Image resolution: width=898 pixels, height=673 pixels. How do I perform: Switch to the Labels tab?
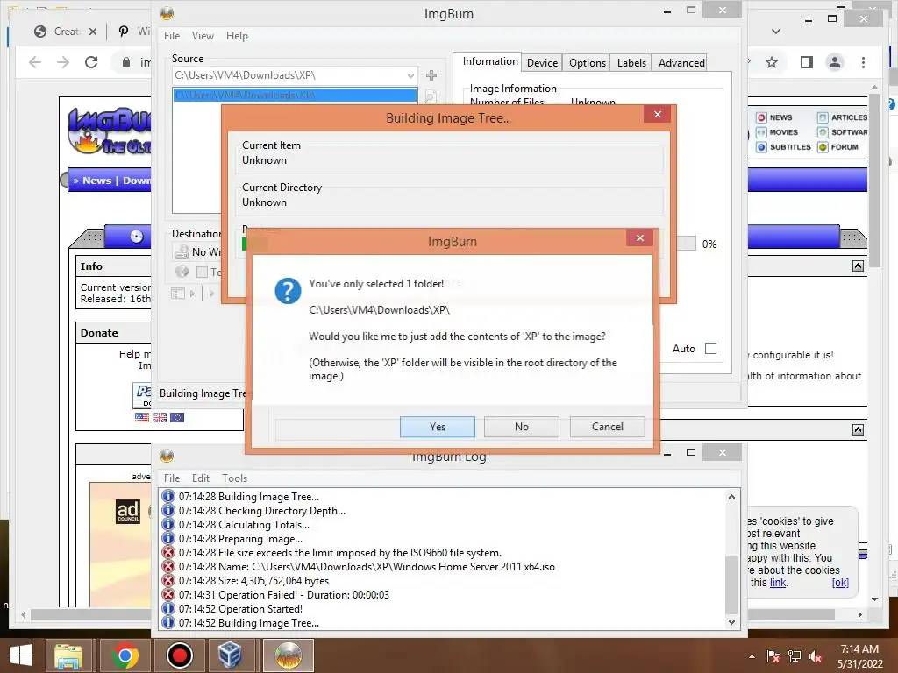631,63
